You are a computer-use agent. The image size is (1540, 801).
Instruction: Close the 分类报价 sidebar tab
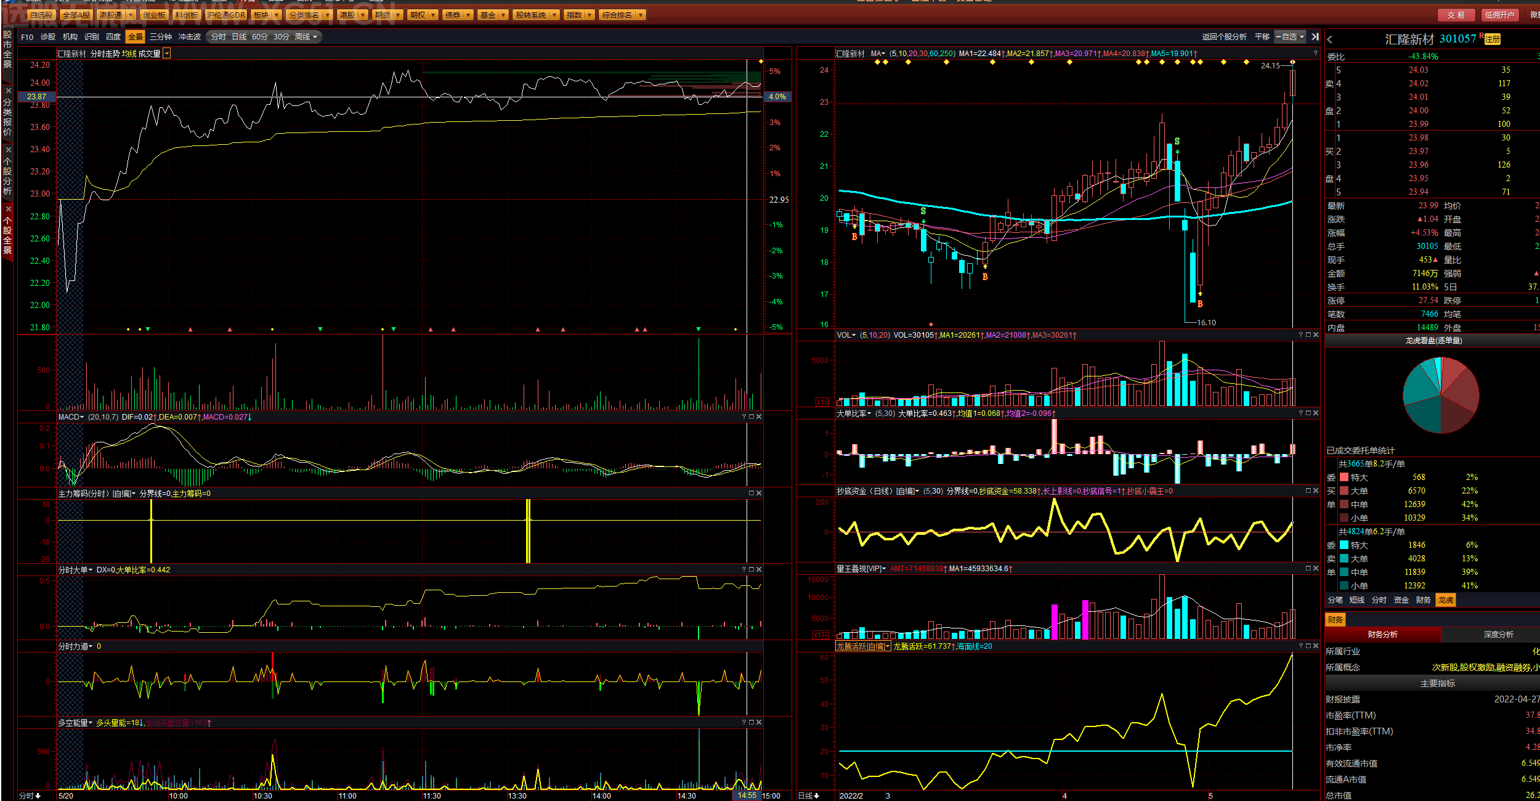8,91
